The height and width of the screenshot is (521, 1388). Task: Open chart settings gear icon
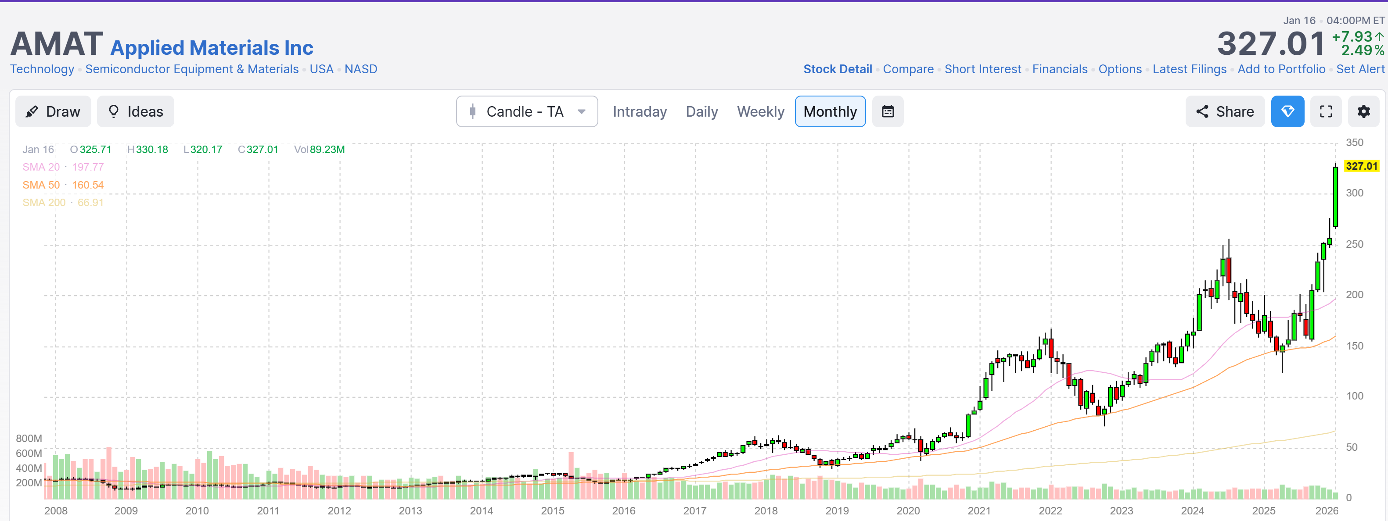point(1363,111)
